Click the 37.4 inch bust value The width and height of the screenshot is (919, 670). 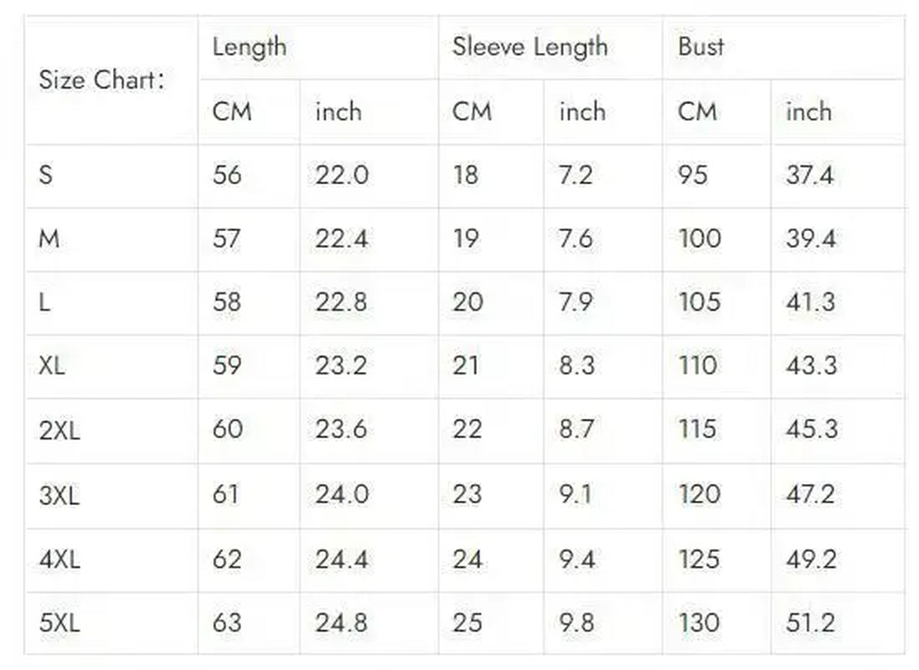pyautogui.click(x=809, y=175)
